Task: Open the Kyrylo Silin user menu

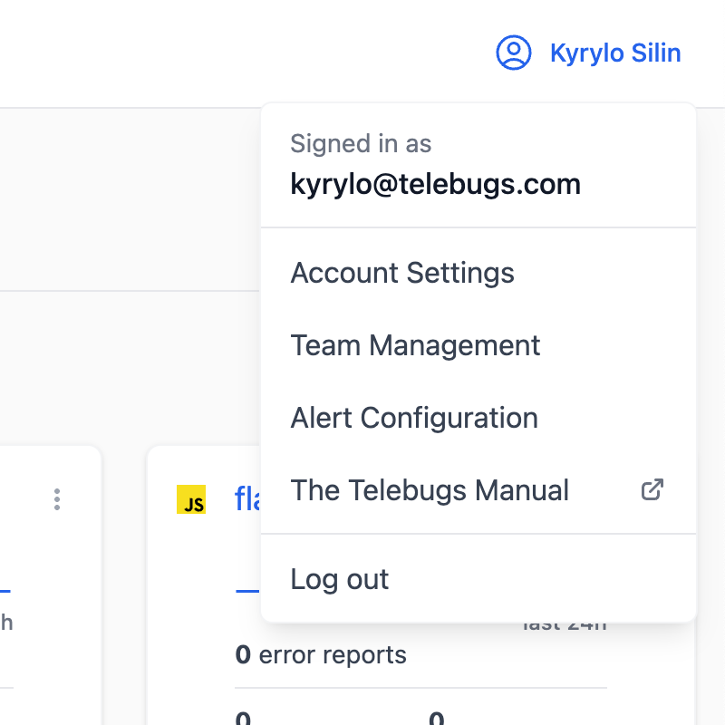Action: click(x=588, y=53)
